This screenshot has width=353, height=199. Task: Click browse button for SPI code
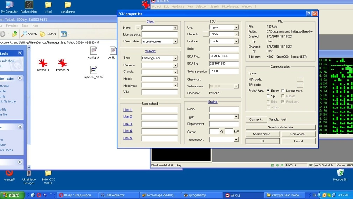point(300,85)
